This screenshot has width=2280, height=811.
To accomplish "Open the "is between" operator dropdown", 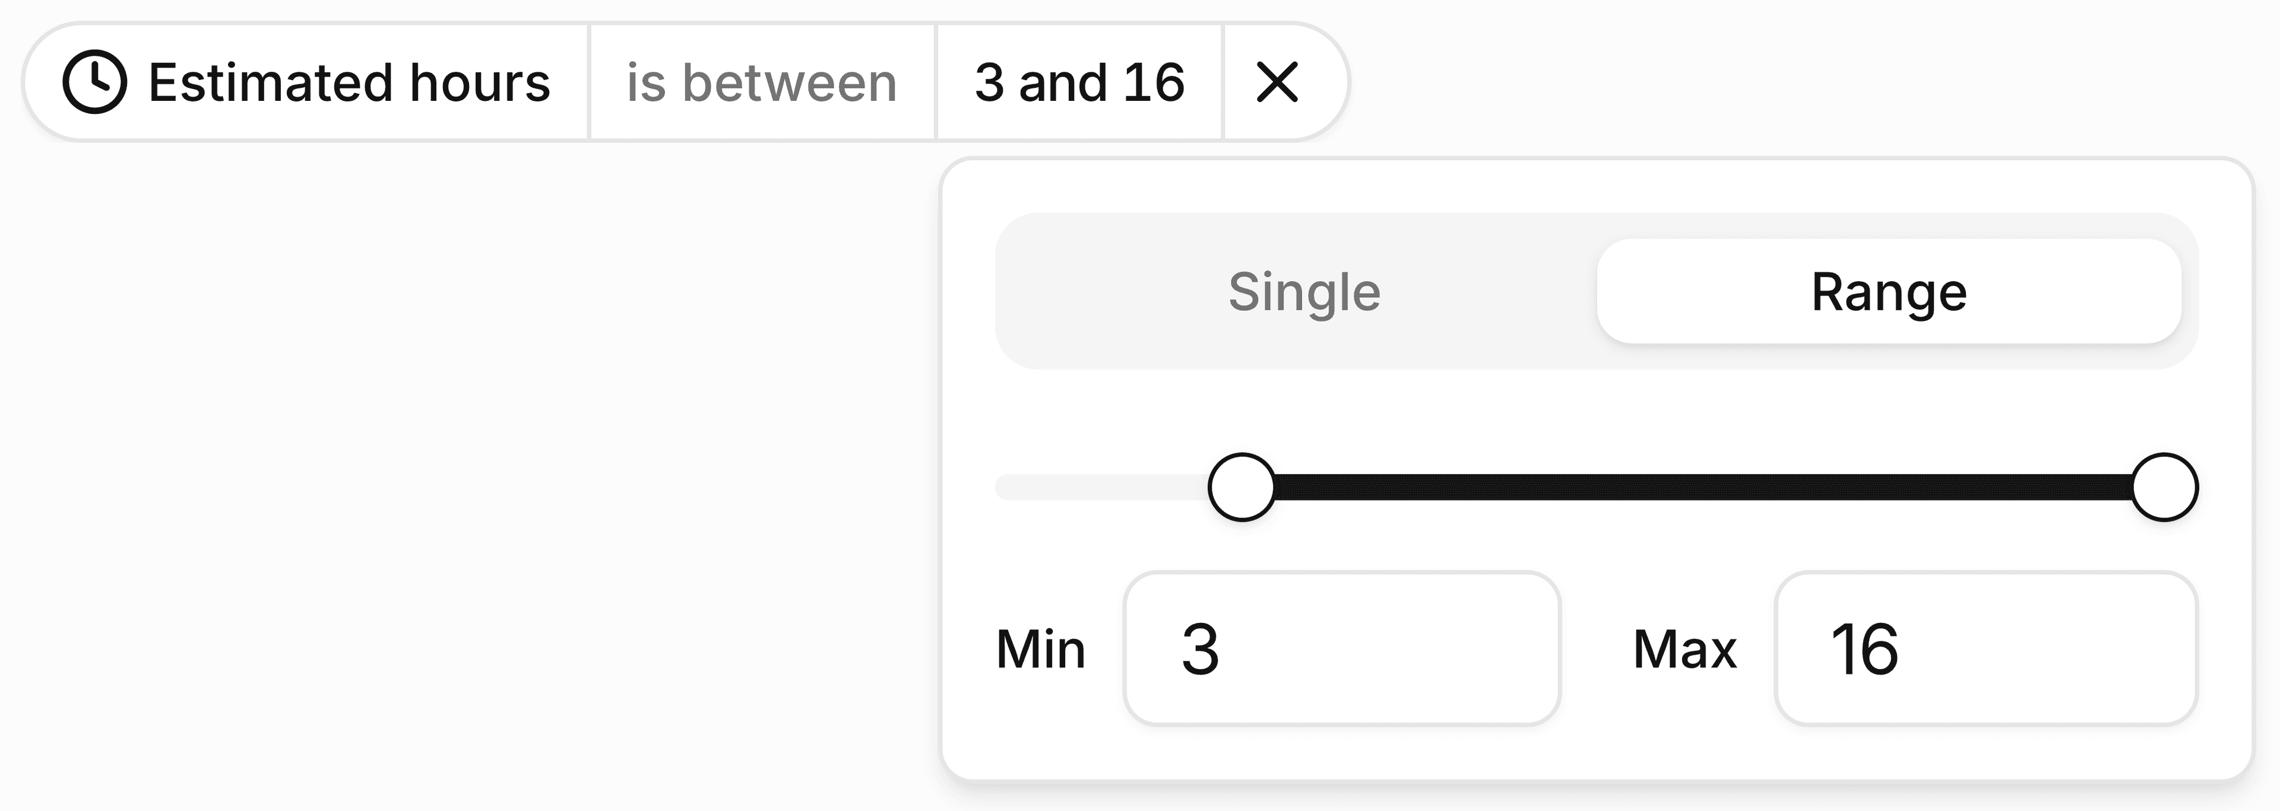I will point(761,82).
